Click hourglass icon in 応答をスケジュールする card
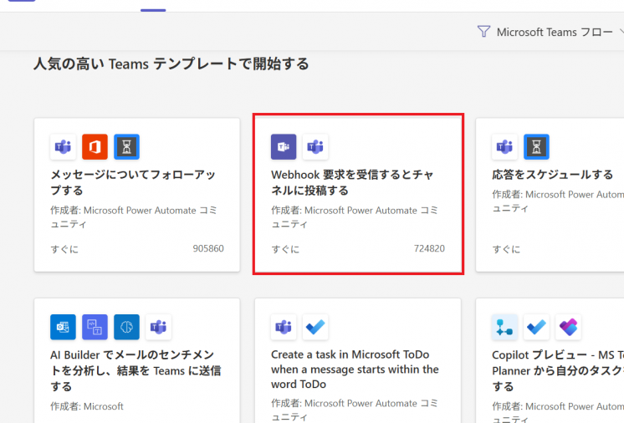The height and width of the screenshot is (423, 624). [x=536, y=147]
